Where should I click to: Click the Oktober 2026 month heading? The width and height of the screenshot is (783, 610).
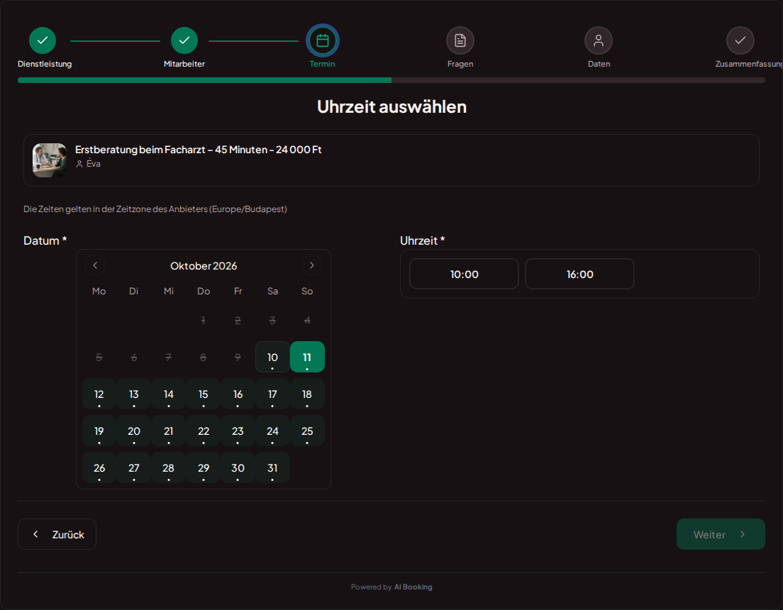click(x=204, y=266)
